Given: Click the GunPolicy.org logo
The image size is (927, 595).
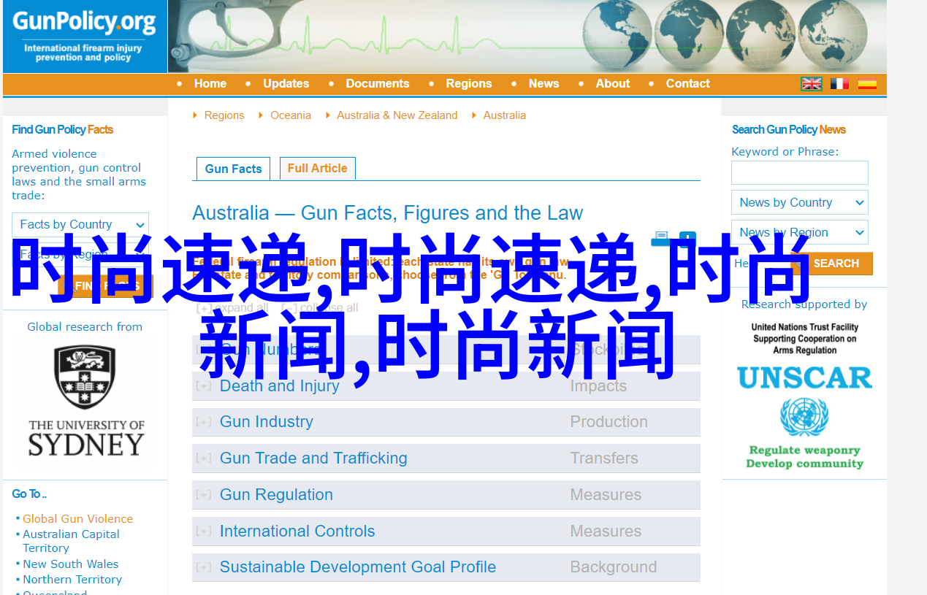Looking at the screenshot, I should pyautogui.click(x=84, y=35).
